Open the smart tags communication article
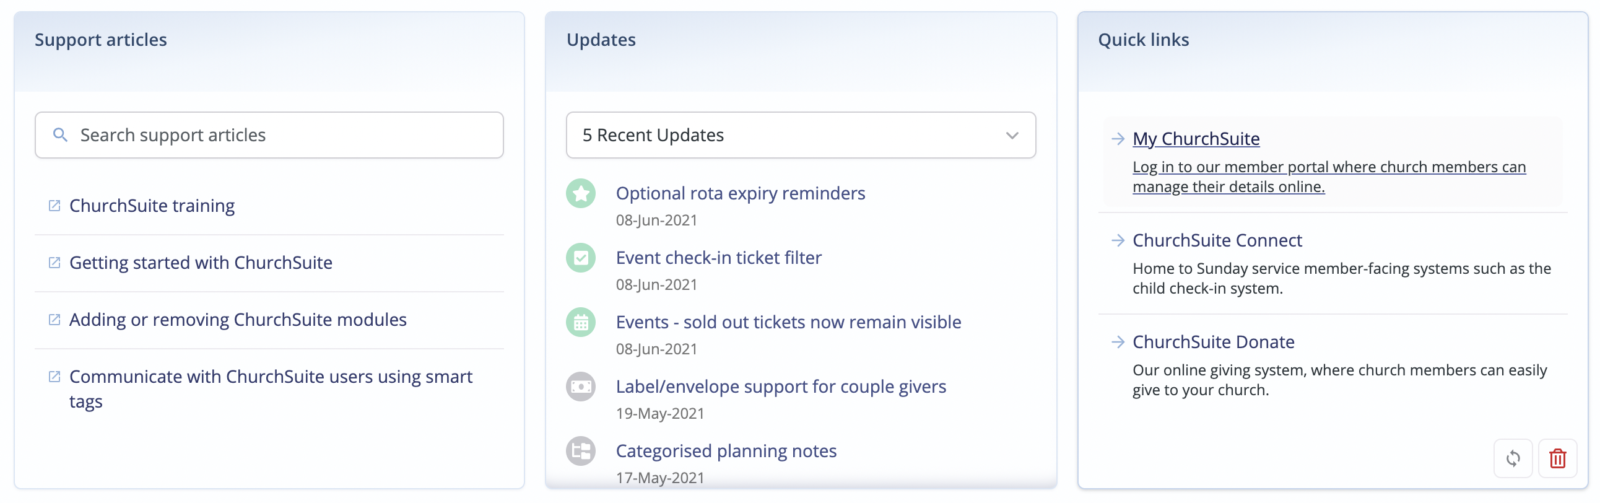 pyautogui.click(x=271, y=377)
